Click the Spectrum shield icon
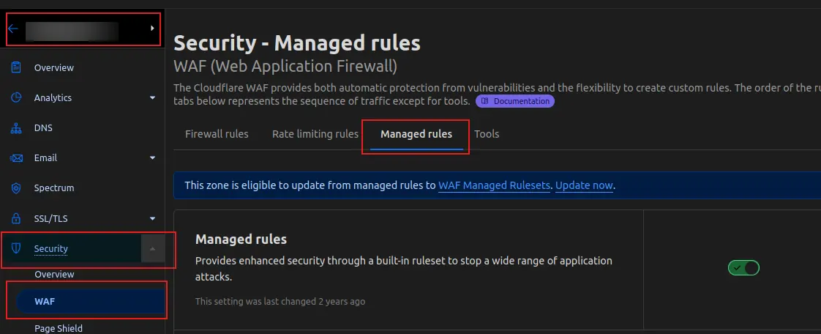821x334 pixels. click(16, 188)
